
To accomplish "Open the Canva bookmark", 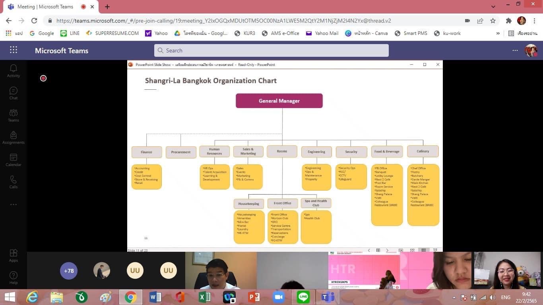I will pyautogui.click(x=367, y=33).
